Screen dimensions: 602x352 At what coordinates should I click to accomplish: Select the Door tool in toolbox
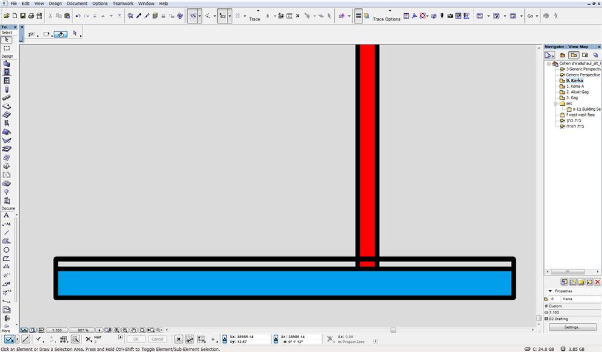pyautogui.click(x=7, y=72)
